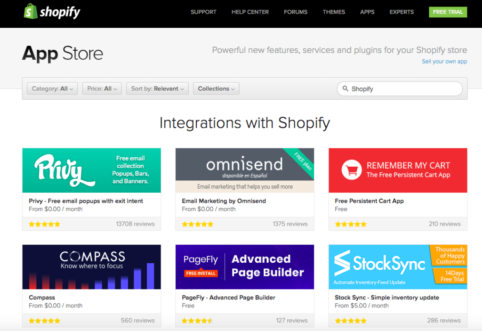
Task: Click the five-star rating under Privy
Action: [x=45, y=224]
